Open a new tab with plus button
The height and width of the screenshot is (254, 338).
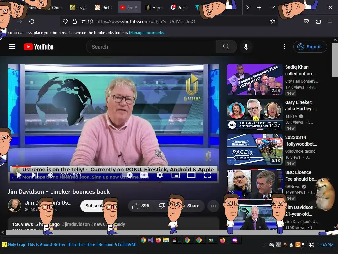pyautogui.click(x=259, y=8)
